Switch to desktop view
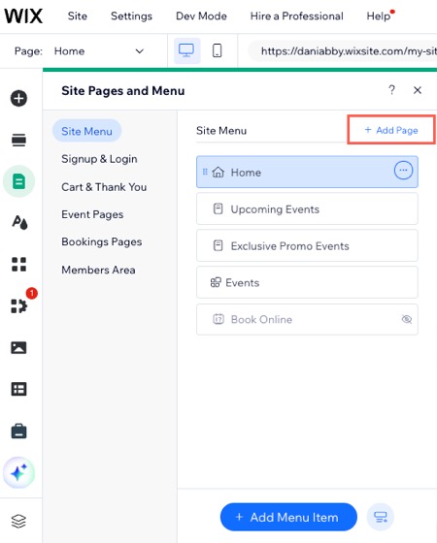The height and width of the screenshot is (543, 437). pyautogui.click(x=186, y=50)
